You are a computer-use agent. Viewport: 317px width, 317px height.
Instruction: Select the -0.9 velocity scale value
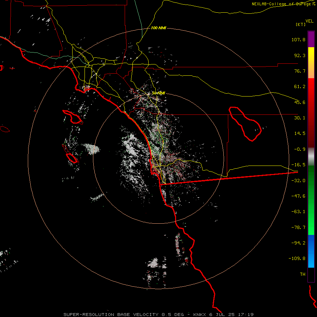tap(300, 149)
